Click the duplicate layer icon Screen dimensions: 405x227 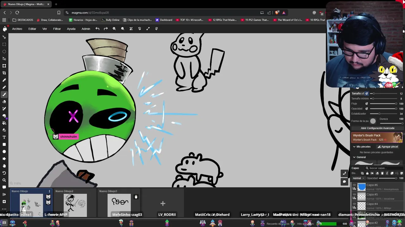392,173
